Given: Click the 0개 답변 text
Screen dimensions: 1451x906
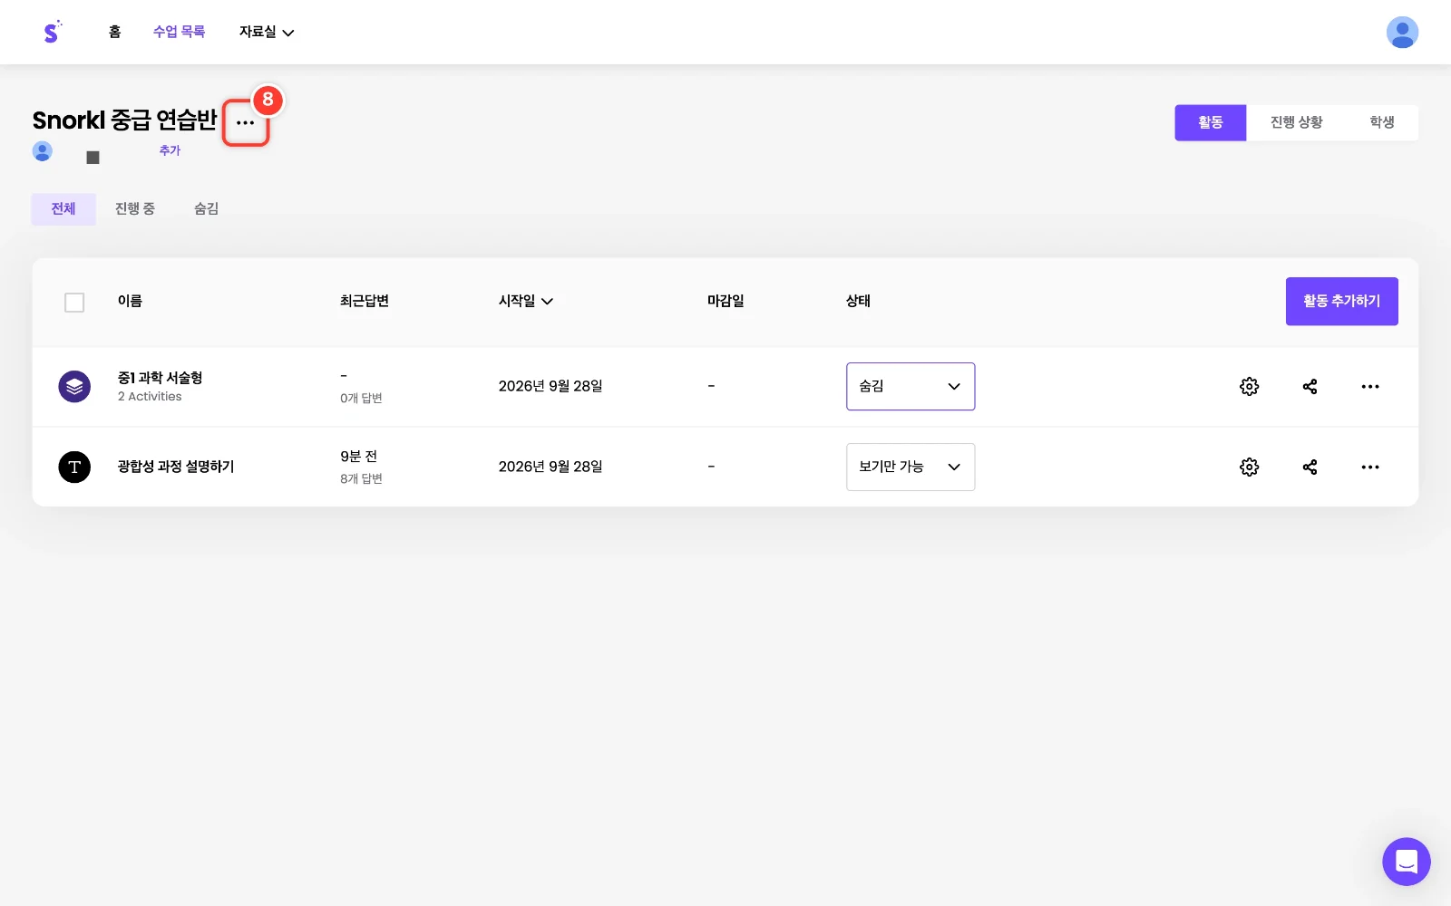Looking at the screenshot, I should click(x=361, y=398).
